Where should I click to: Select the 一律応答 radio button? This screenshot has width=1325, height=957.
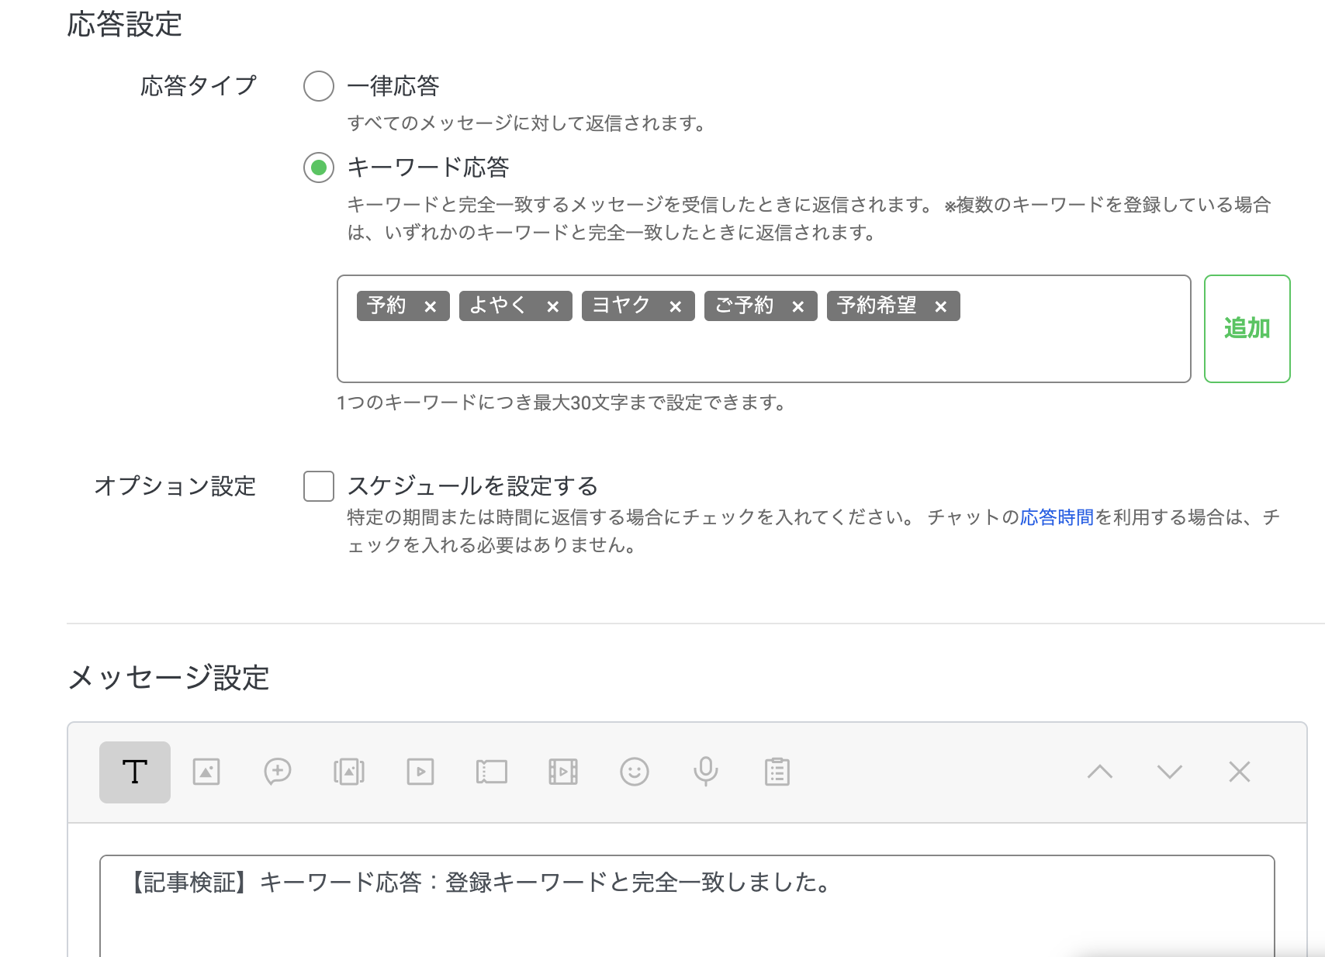319,86
